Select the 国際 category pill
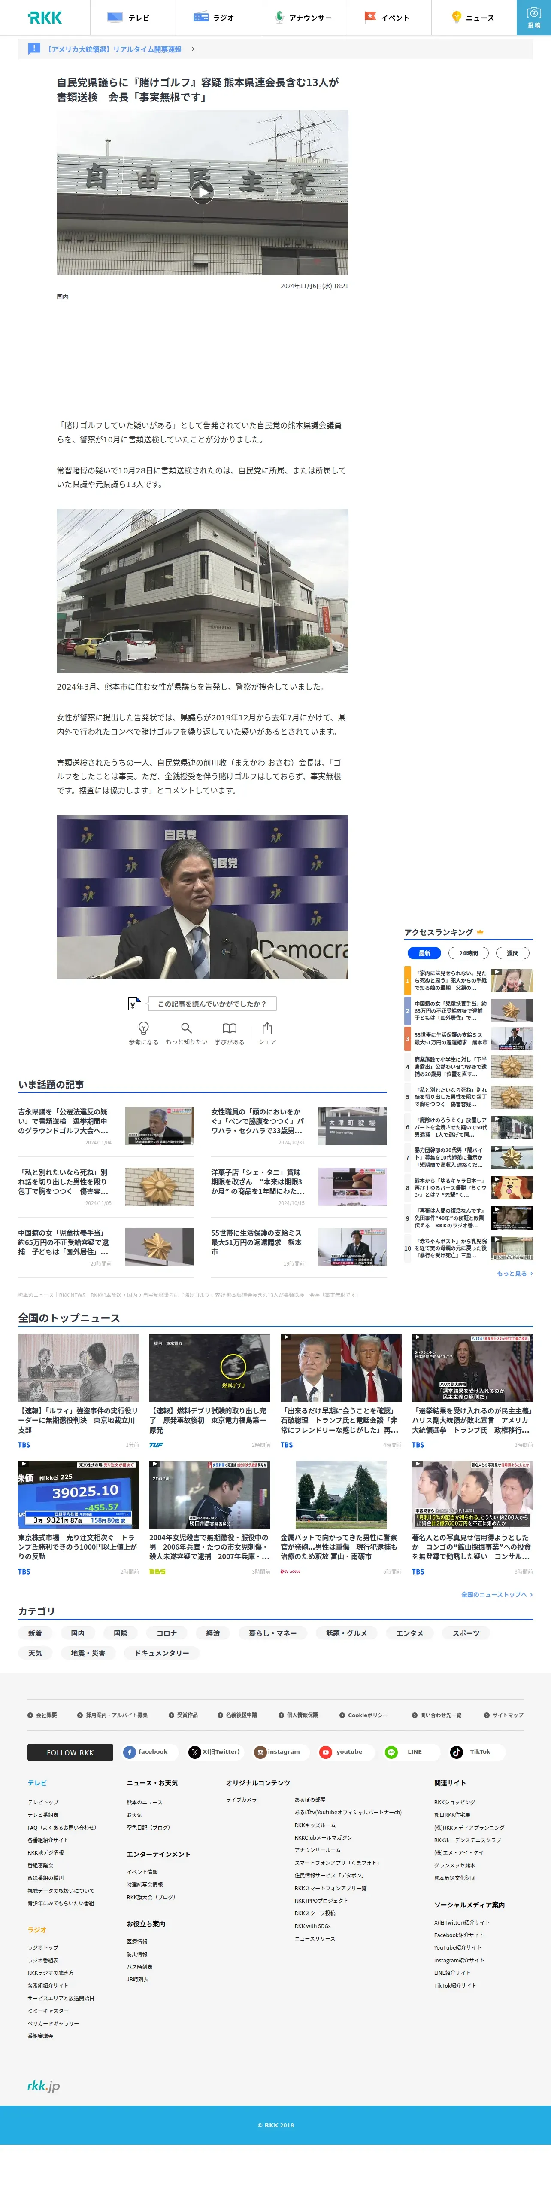Screen dimensions: 551x2197 pos(121,1633)
